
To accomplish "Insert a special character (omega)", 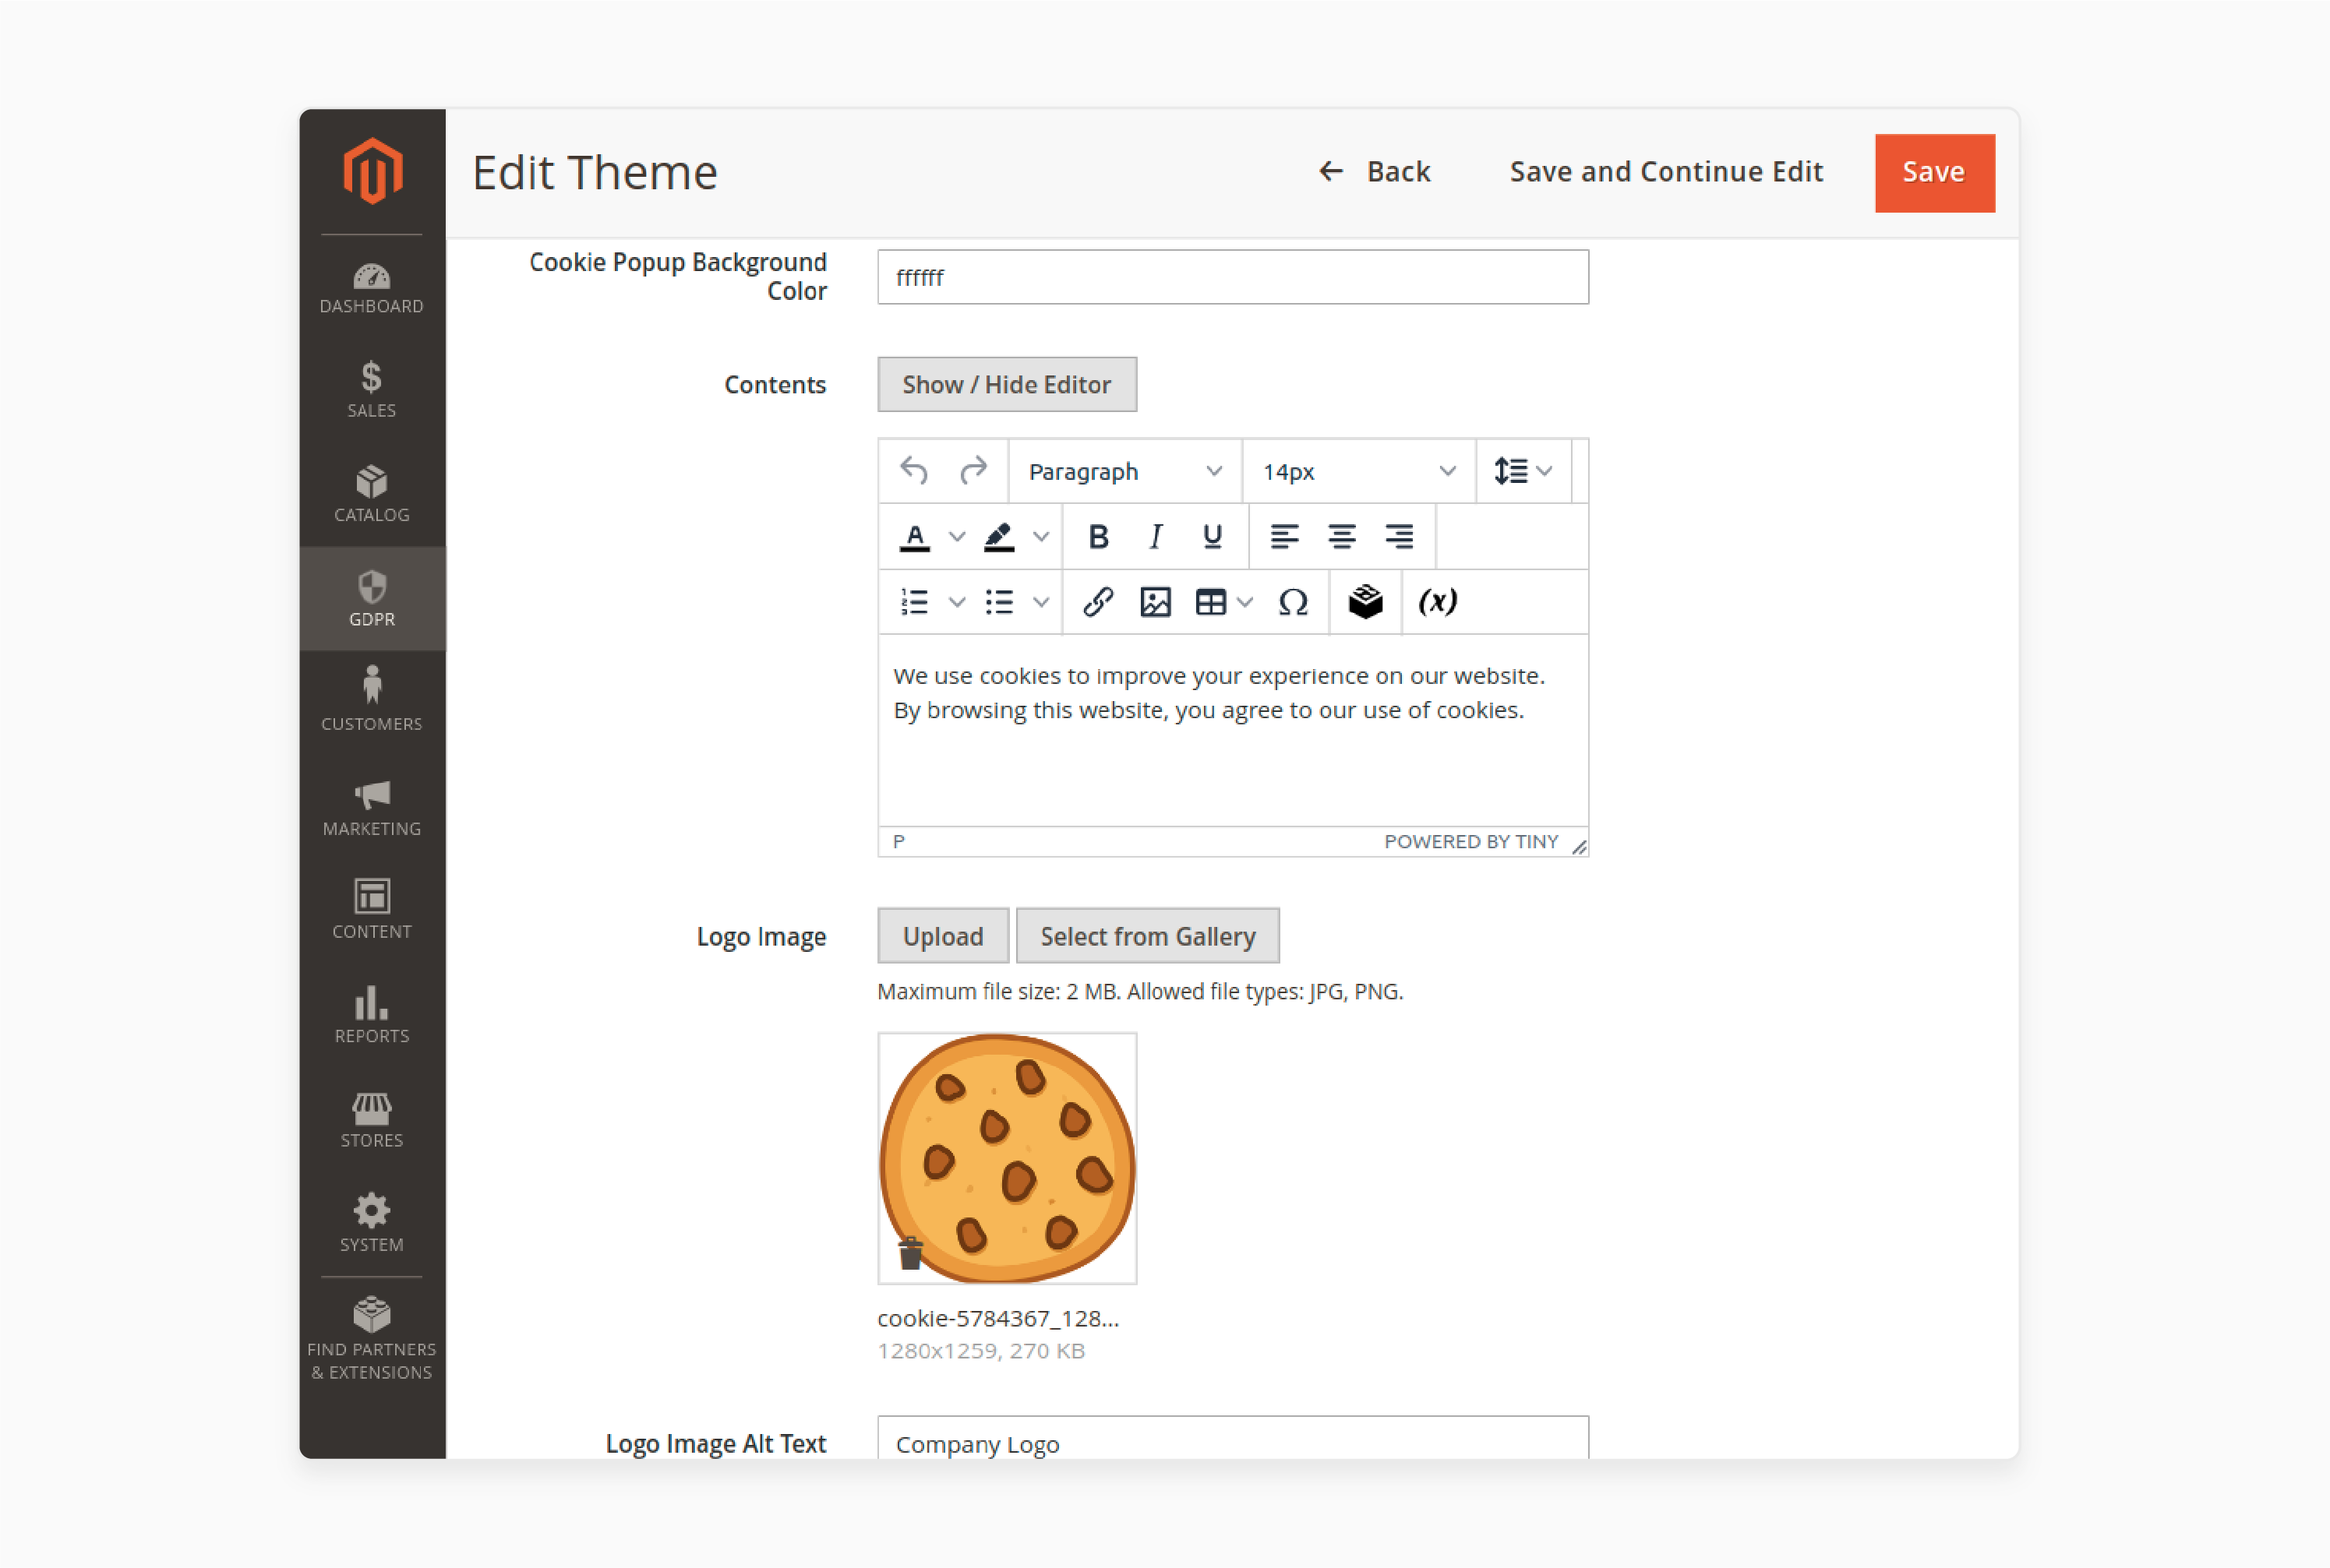I will (1293, 602).
